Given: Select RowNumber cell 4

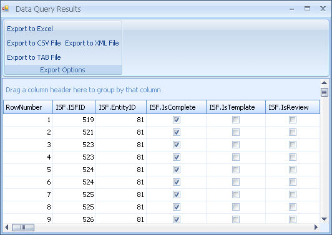Looking at the screenshot, I should pos(28,157).
